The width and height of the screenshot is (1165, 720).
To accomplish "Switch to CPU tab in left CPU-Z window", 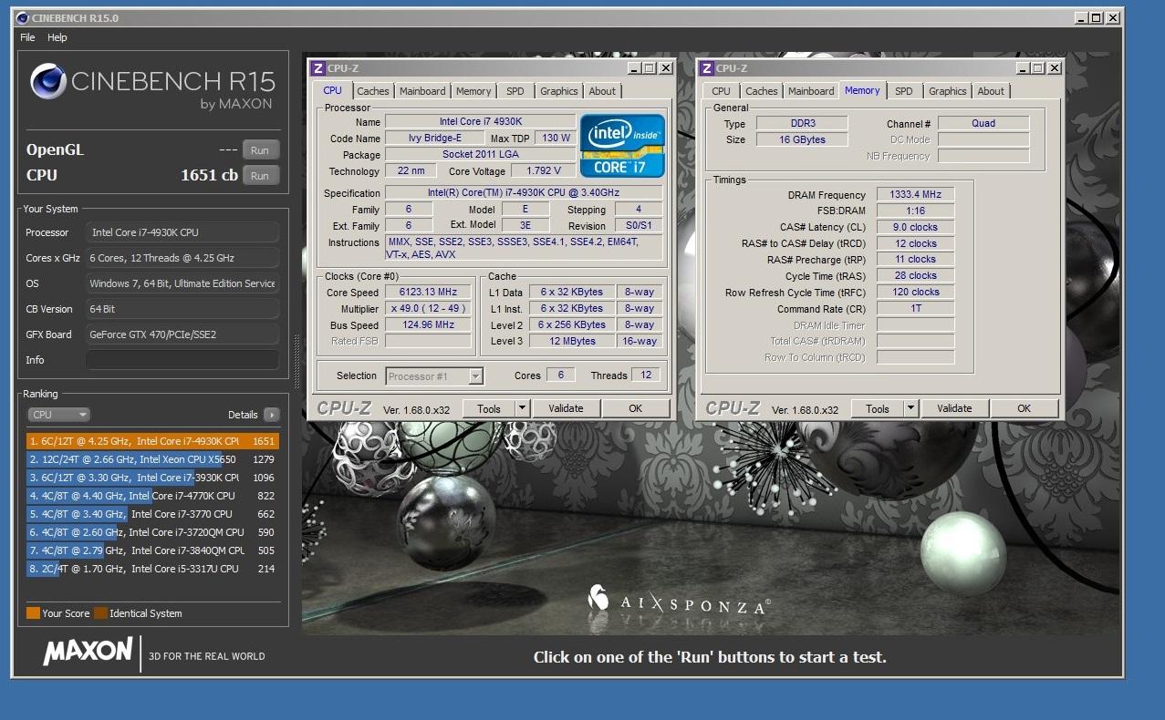I will [x=332, y=90].
